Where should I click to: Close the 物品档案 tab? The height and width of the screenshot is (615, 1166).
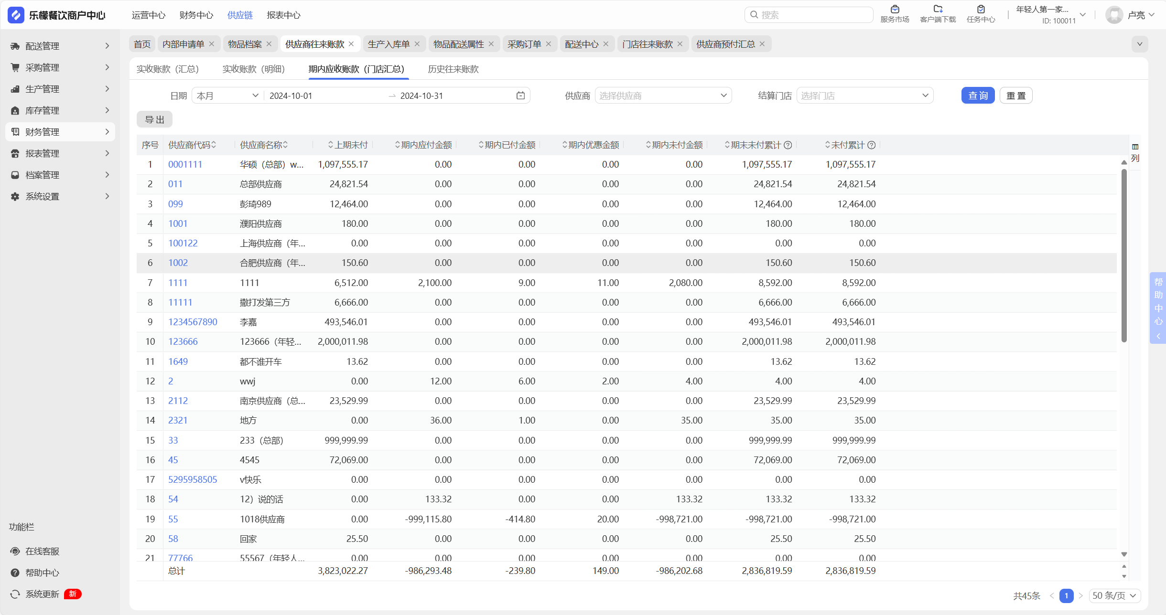(x=269, y=44)
